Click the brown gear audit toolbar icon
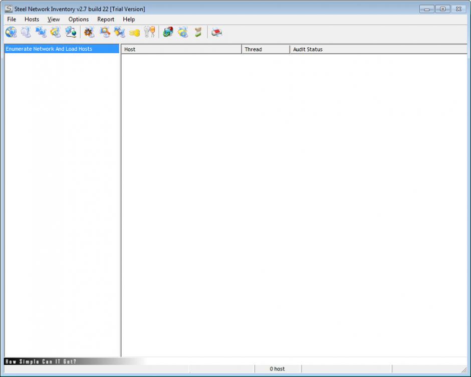The width and height of the screenshot is (471, 377). click(89, 32)
